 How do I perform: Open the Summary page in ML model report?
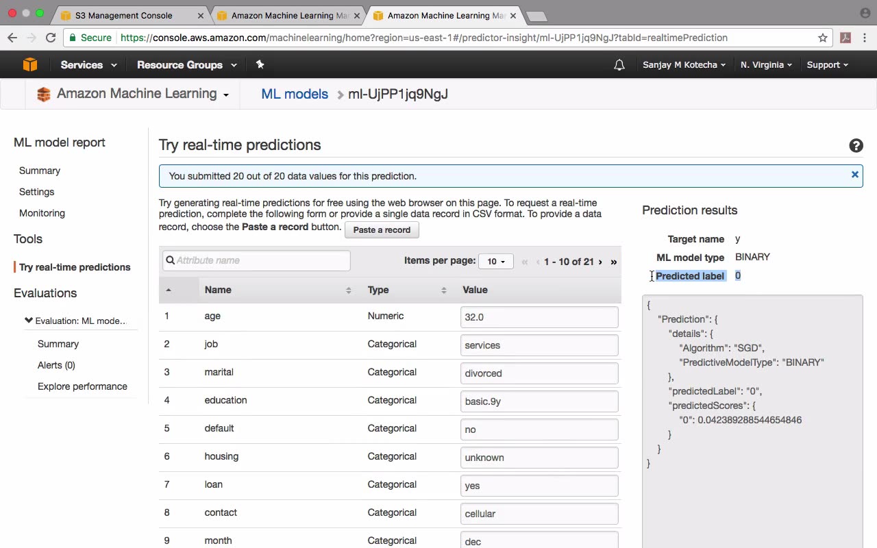[40, 171]
